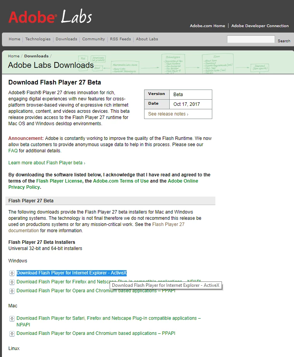Open the RSS Feeds navigation item
This screenshot has height=357, width=294.
pyautogui.click(x=120, y=39)
